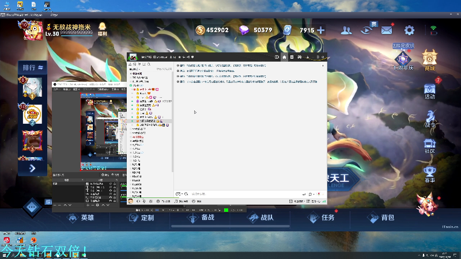Open the 社区 community icon
This screenshot has width=461, height=259.
[429, 146]
